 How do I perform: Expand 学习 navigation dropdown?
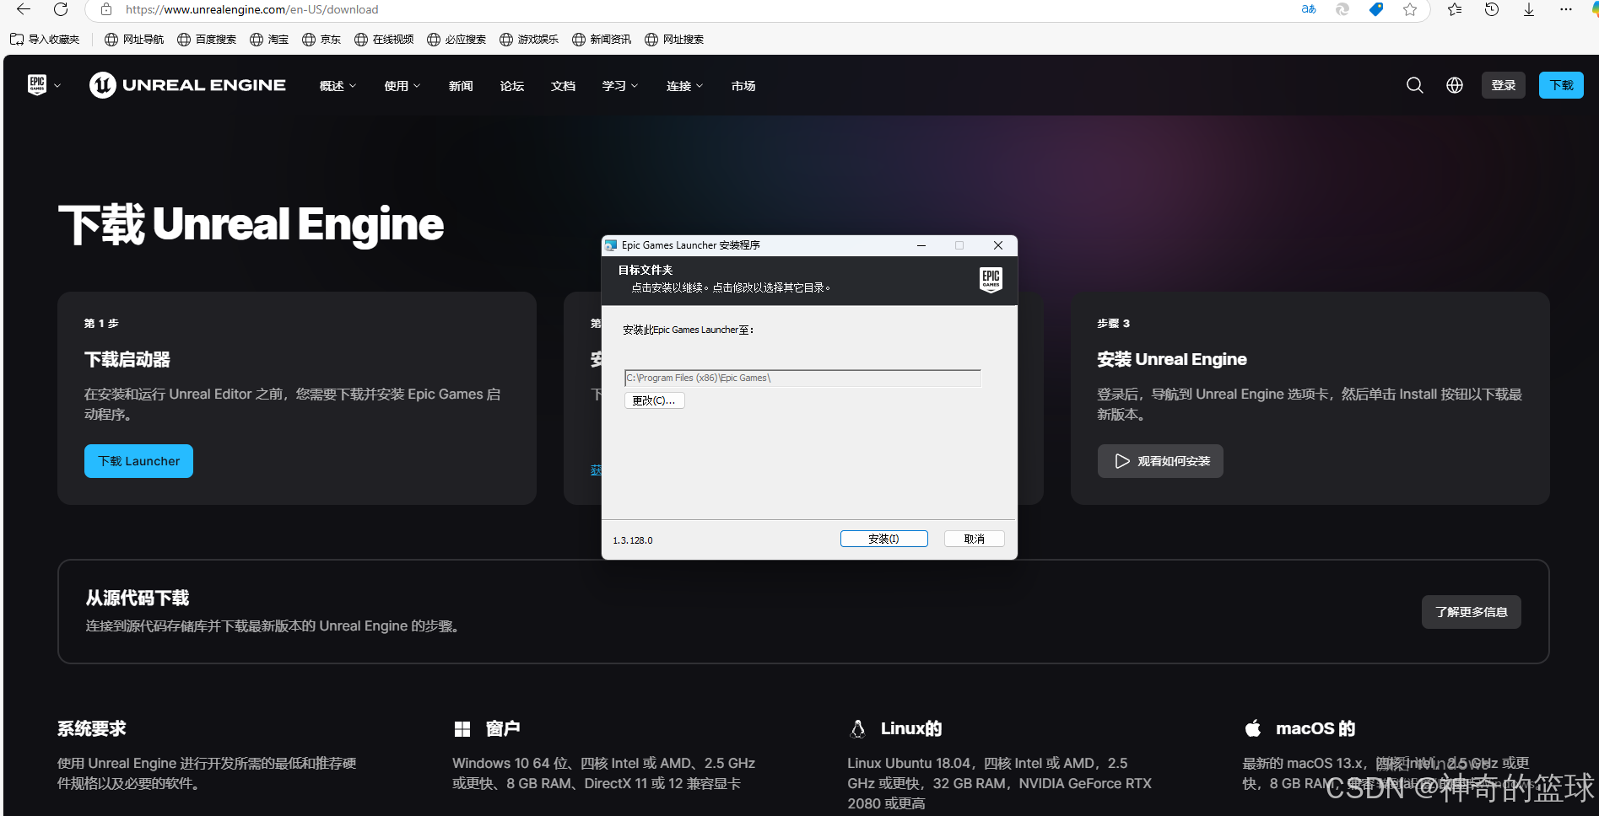620,86
